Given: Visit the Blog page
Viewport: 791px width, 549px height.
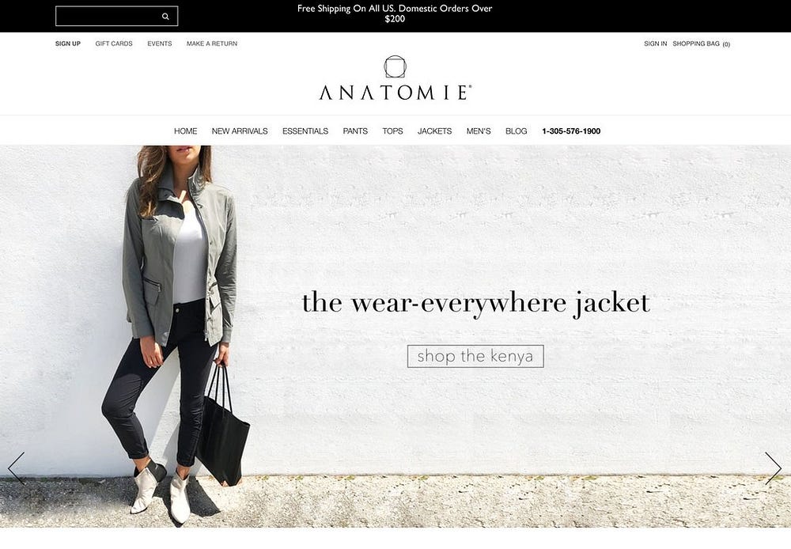Looking at the screenshot, I should pyautogui.click(x=517, y=131).
